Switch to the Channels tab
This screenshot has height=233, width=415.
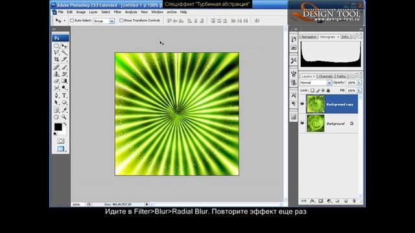pyautogui.click(x=326, y=76)
